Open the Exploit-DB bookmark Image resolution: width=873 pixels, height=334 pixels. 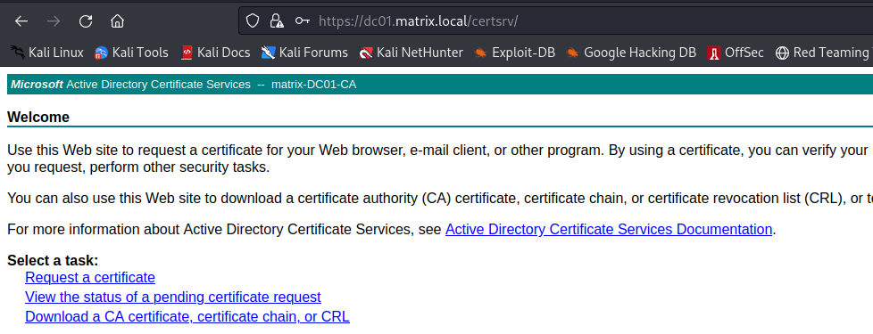point(514,53)
